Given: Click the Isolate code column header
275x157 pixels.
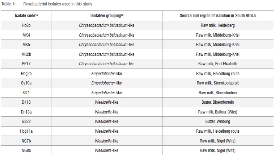Looking at the screenshot, I should tap(25, 16).
